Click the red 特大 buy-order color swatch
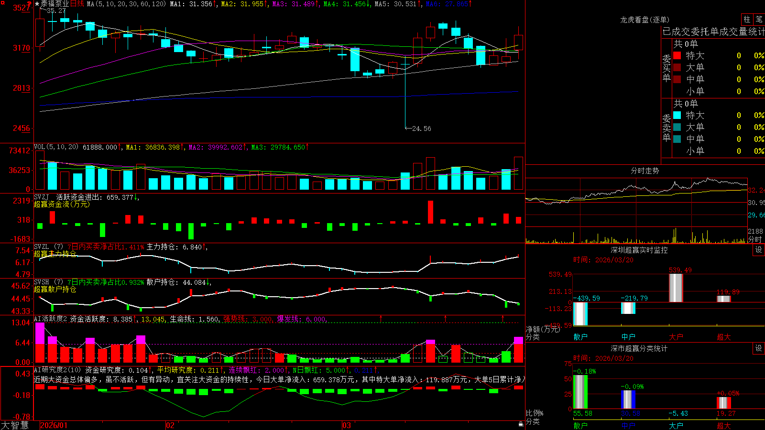This screenshot has height=430, width=765. point(677,55)
